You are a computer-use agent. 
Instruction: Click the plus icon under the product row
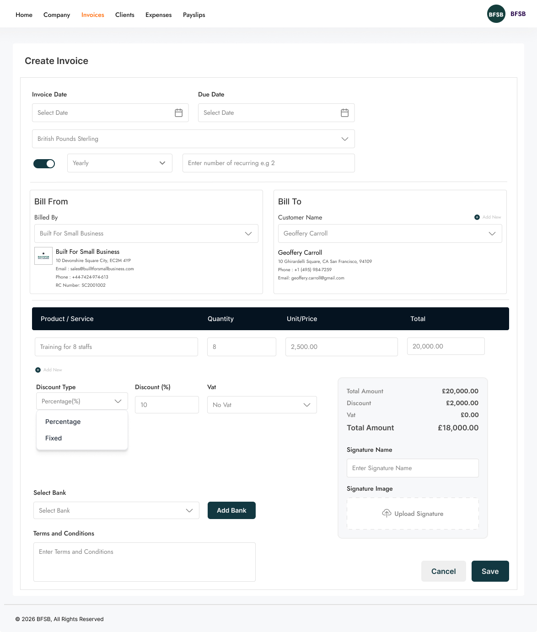pos(38,370)
